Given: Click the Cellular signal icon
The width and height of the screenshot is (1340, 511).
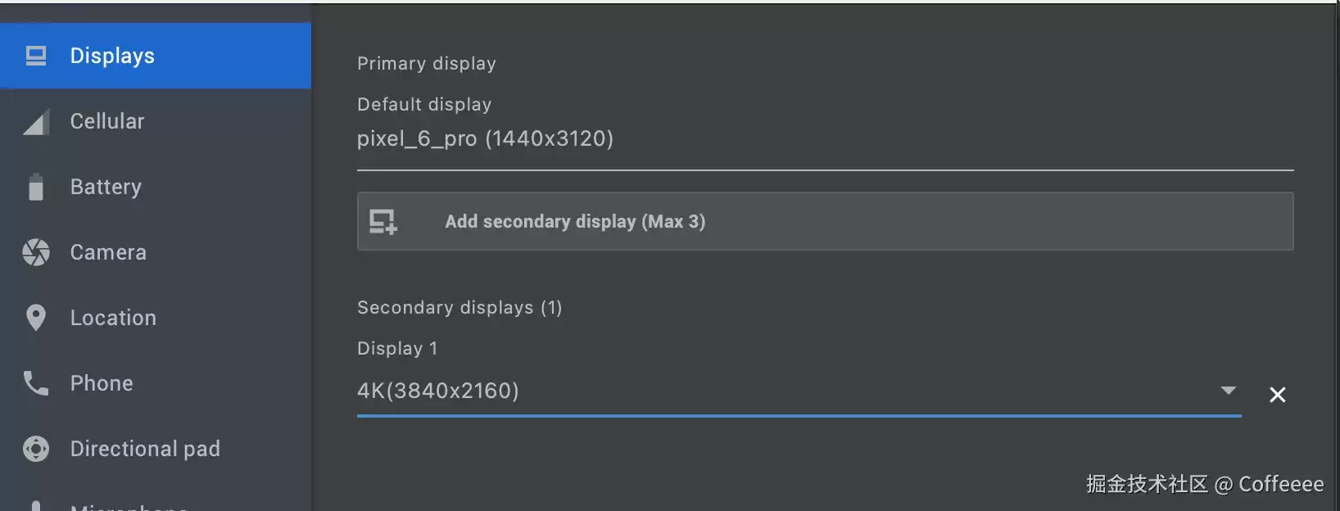Looking at the screenshot, I should coord(36,121).
